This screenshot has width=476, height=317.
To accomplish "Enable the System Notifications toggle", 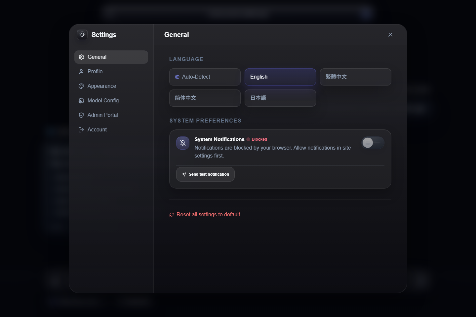I will [x=373, y=143].
